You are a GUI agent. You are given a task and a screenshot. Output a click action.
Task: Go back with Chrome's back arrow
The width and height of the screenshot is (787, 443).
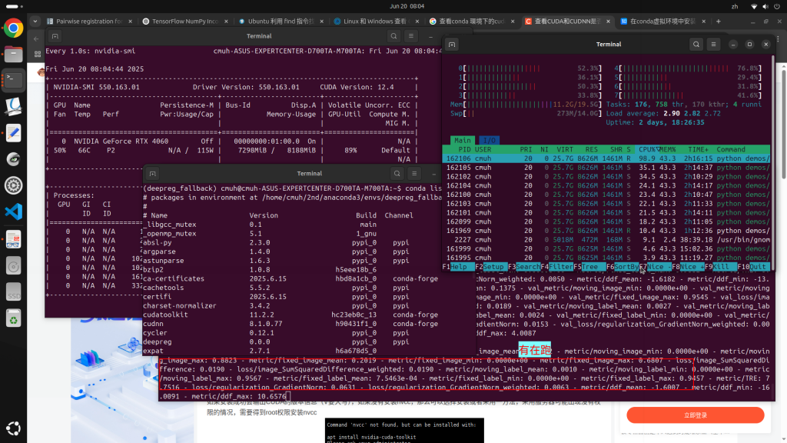[x=36, y=38]
